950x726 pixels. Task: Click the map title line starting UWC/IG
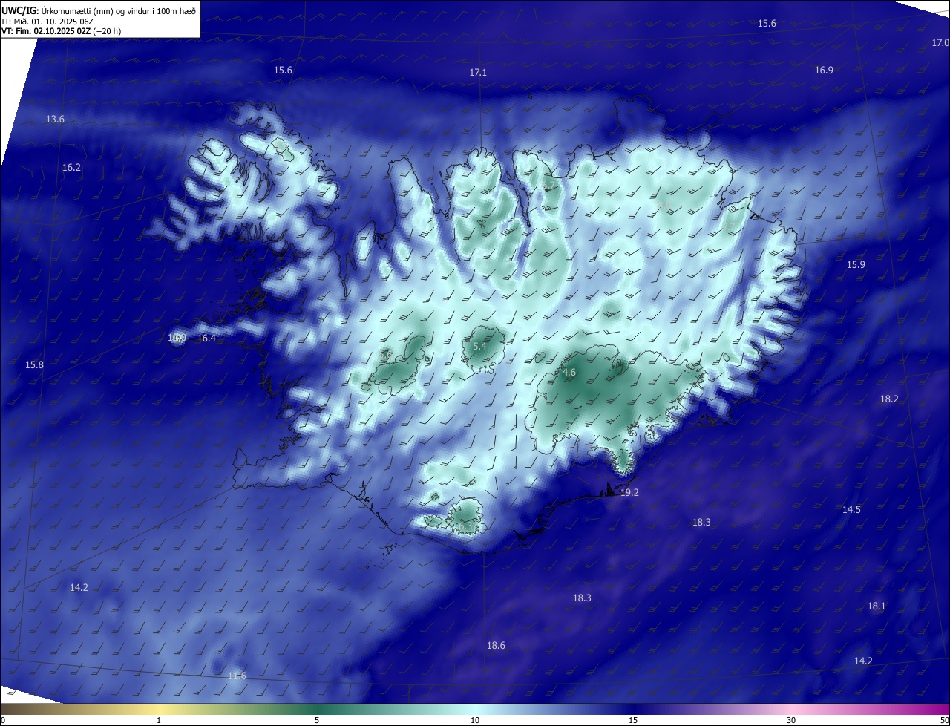point(99,10)
